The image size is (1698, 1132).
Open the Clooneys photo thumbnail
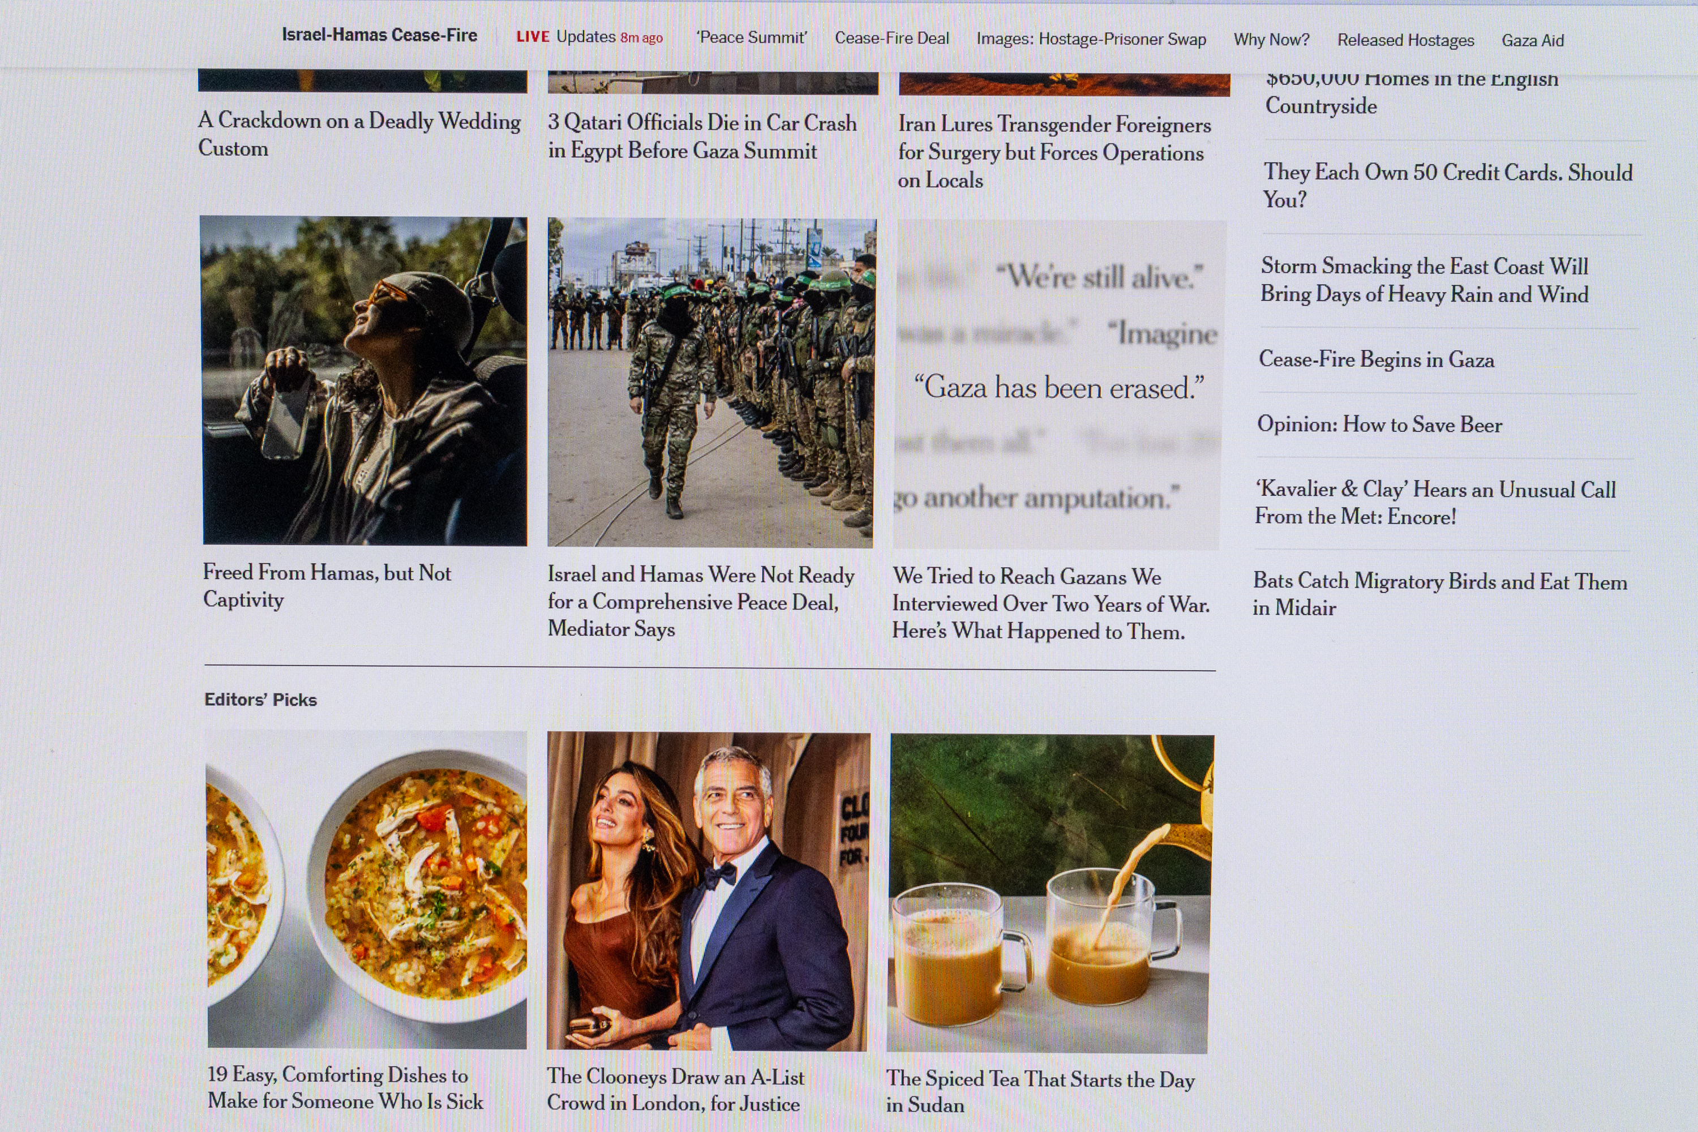tap(708, 891)
